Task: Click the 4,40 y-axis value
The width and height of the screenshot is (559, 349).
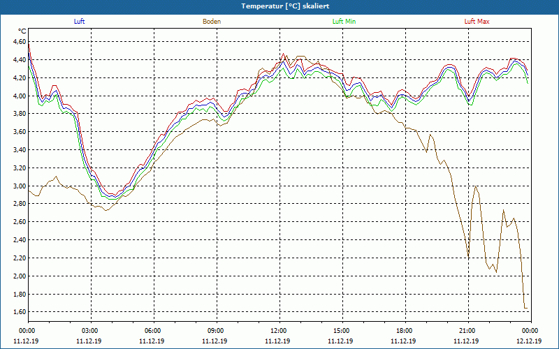Action: point(20,60)
